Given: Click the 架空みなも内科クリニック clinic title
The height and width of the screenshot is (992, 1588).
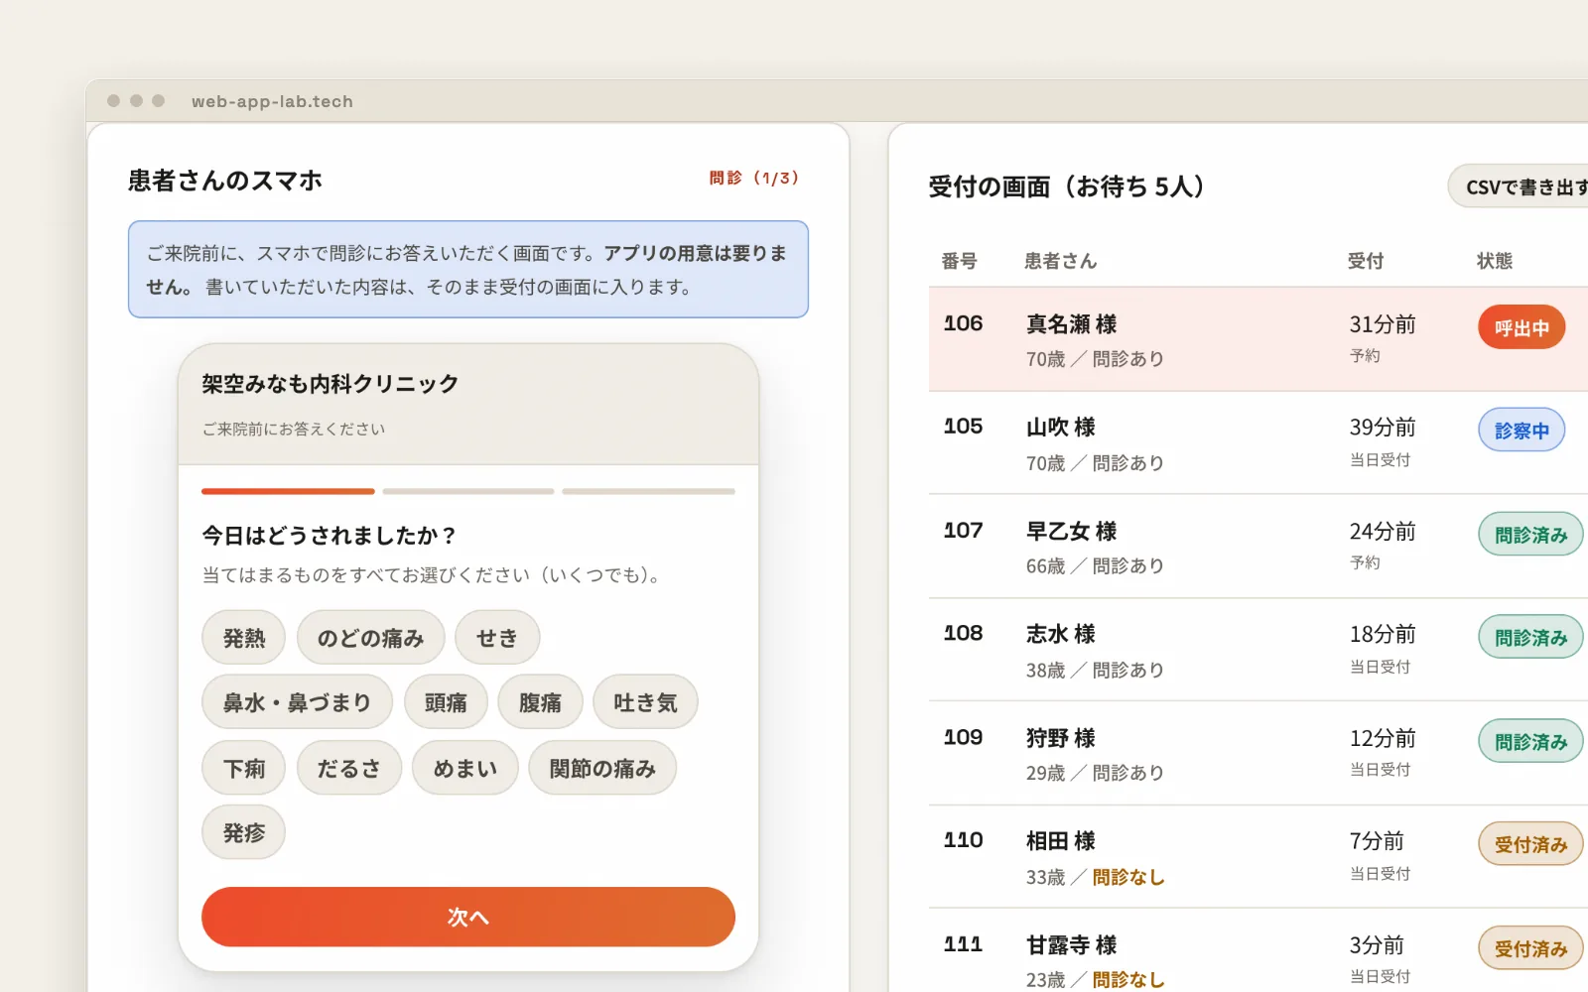Looking at the screenshot, I should pos(330,384).
